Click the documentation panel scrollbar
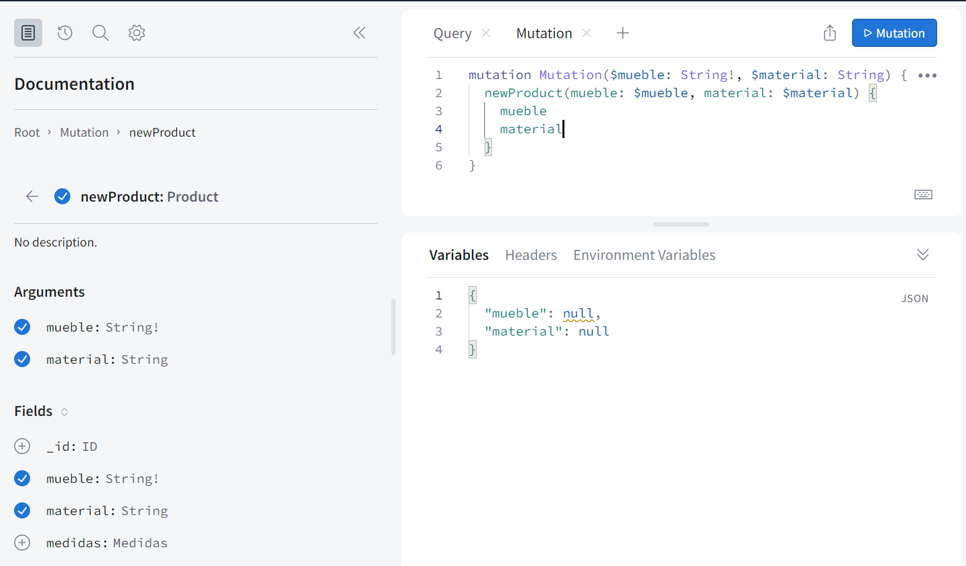Viewport: 966px width, 566px height. click(x=394, y=327)
